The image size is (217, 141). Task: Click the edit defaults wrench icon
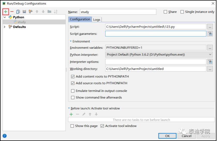[31, 12]
